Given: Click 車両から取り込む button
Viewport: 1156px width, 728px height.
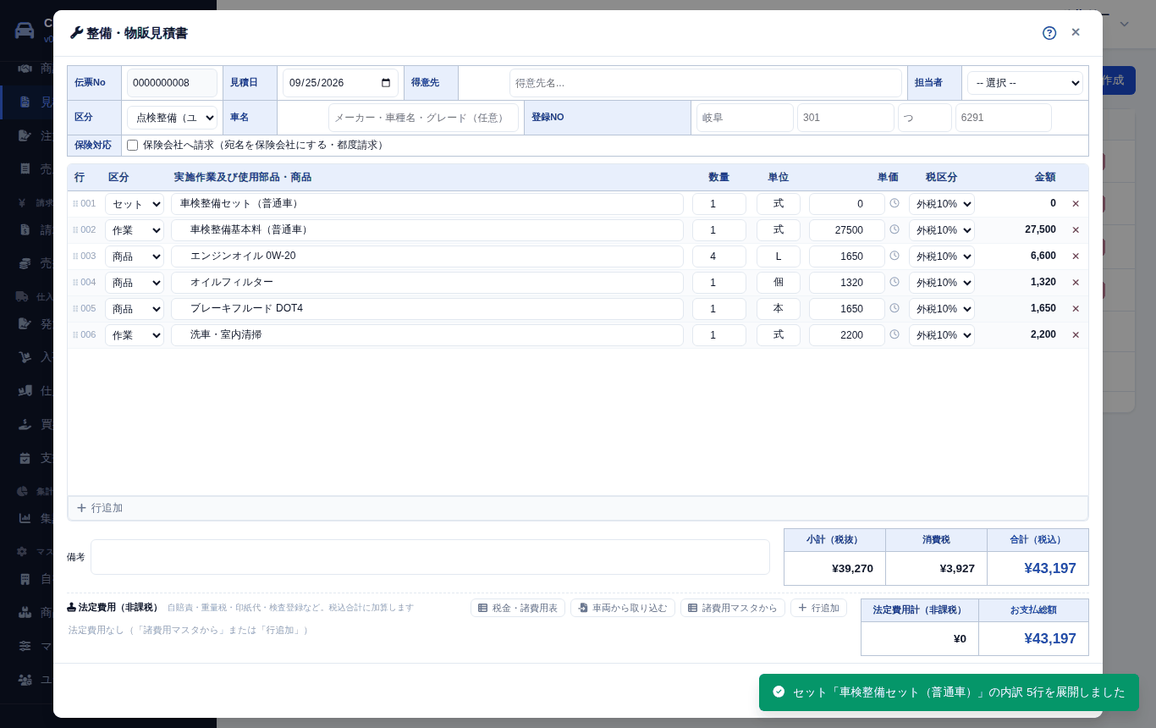Looking at the screenshot, I should tap(623, 608).
